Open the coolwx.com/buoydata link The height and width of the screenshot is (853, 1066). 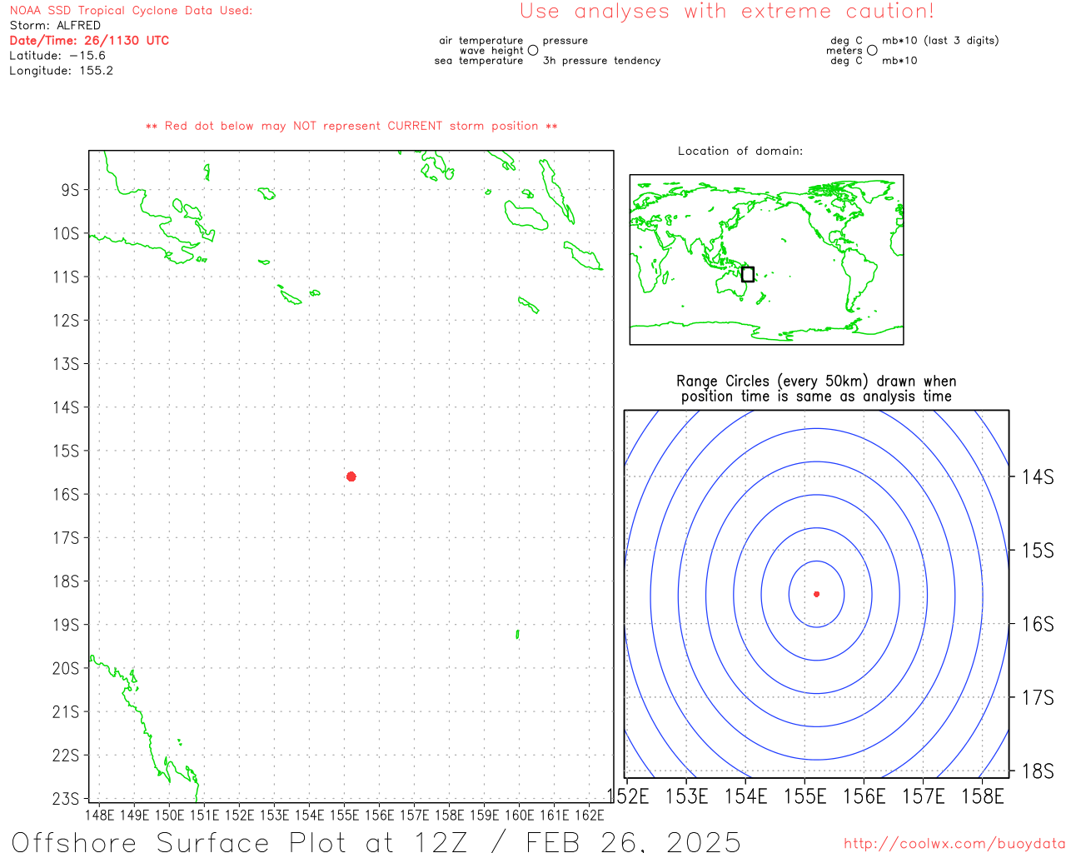pyautogui.click(x=954, y=844)
